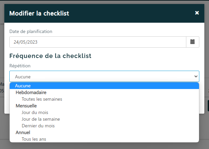Click the Hebdomadaire group header
The height and width of the screenshot is (149, 209).
[31, 92]
